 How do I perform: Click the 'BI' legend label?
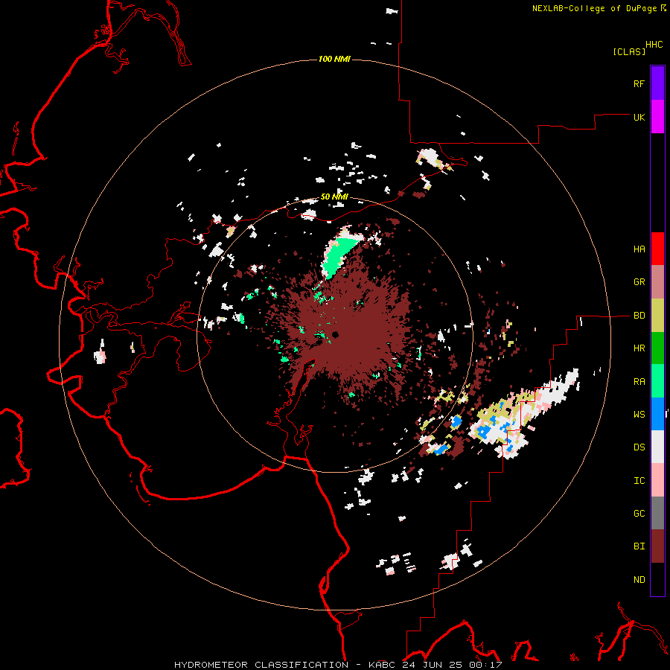pyautogui.click(x=639, y=546)
